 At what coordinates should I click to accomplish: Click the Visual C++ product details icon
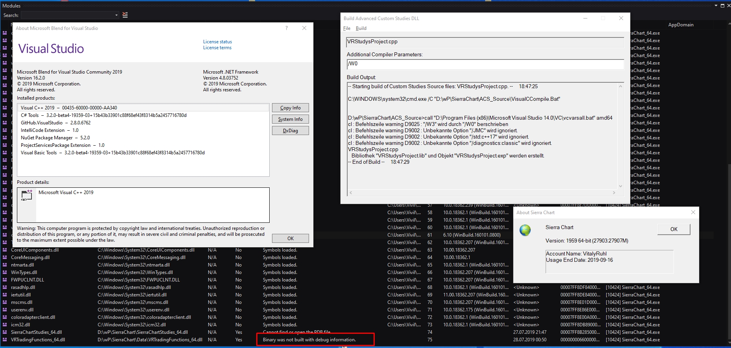pos(27,195)
